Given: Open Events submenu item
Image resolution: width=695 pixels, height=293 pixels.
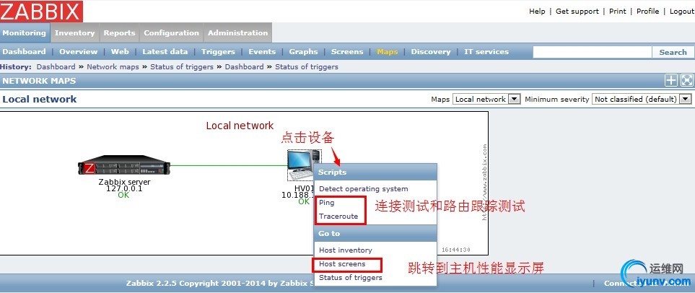Looking at the screenshot, I should coord(262,52).
